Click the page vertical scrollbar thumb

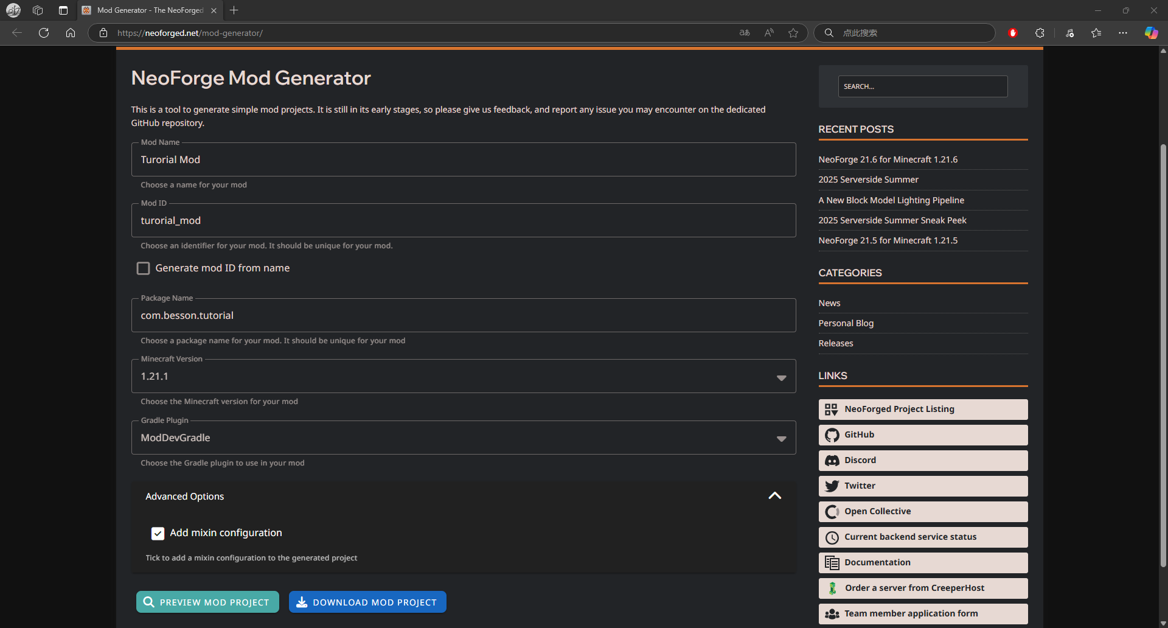1163,356
